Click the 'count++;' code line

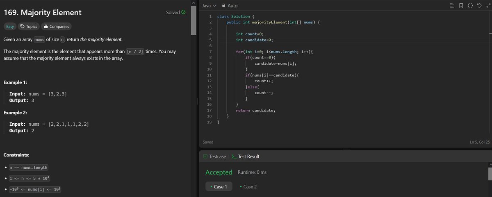264,81
